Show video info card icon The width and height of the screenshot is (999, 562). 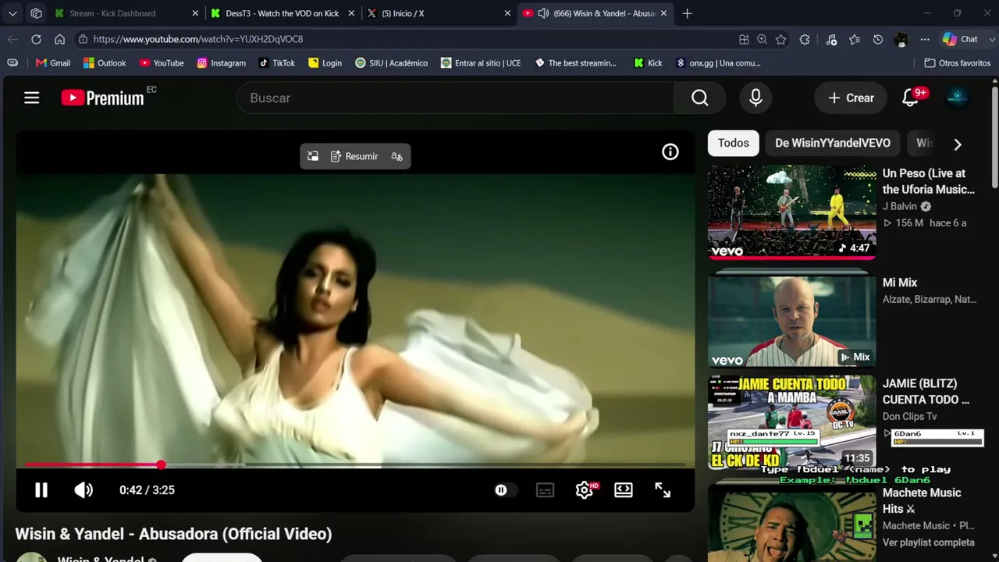pyautogui.click(x=670, y=152)
